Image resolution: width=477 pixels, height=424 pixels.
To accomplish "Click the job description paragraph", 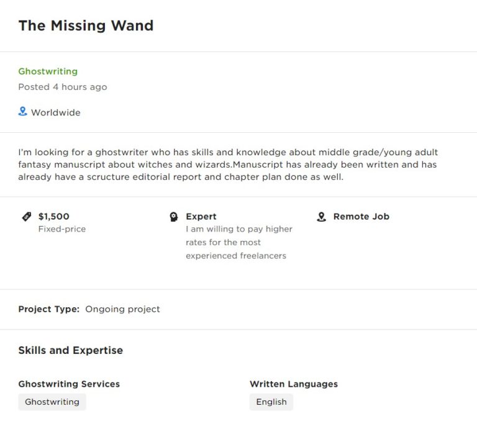I will 228,165.
